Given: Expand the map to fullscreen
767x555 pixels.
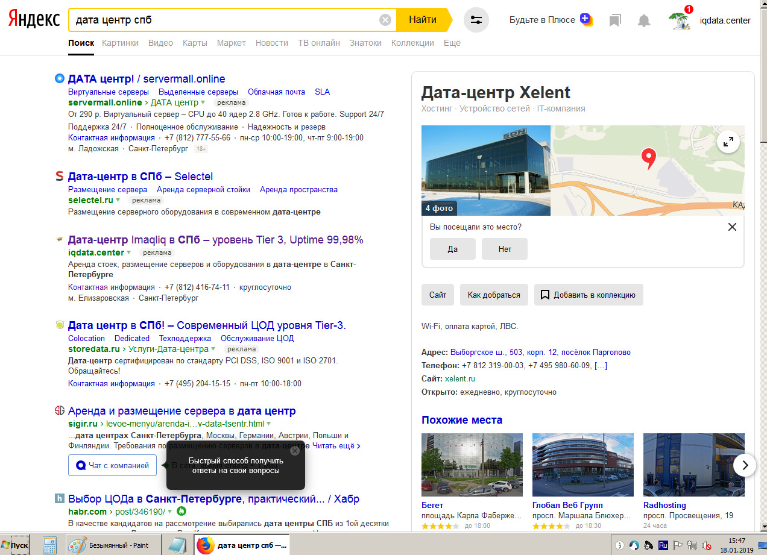Looking at the screenshot, I should coord(728,142).
